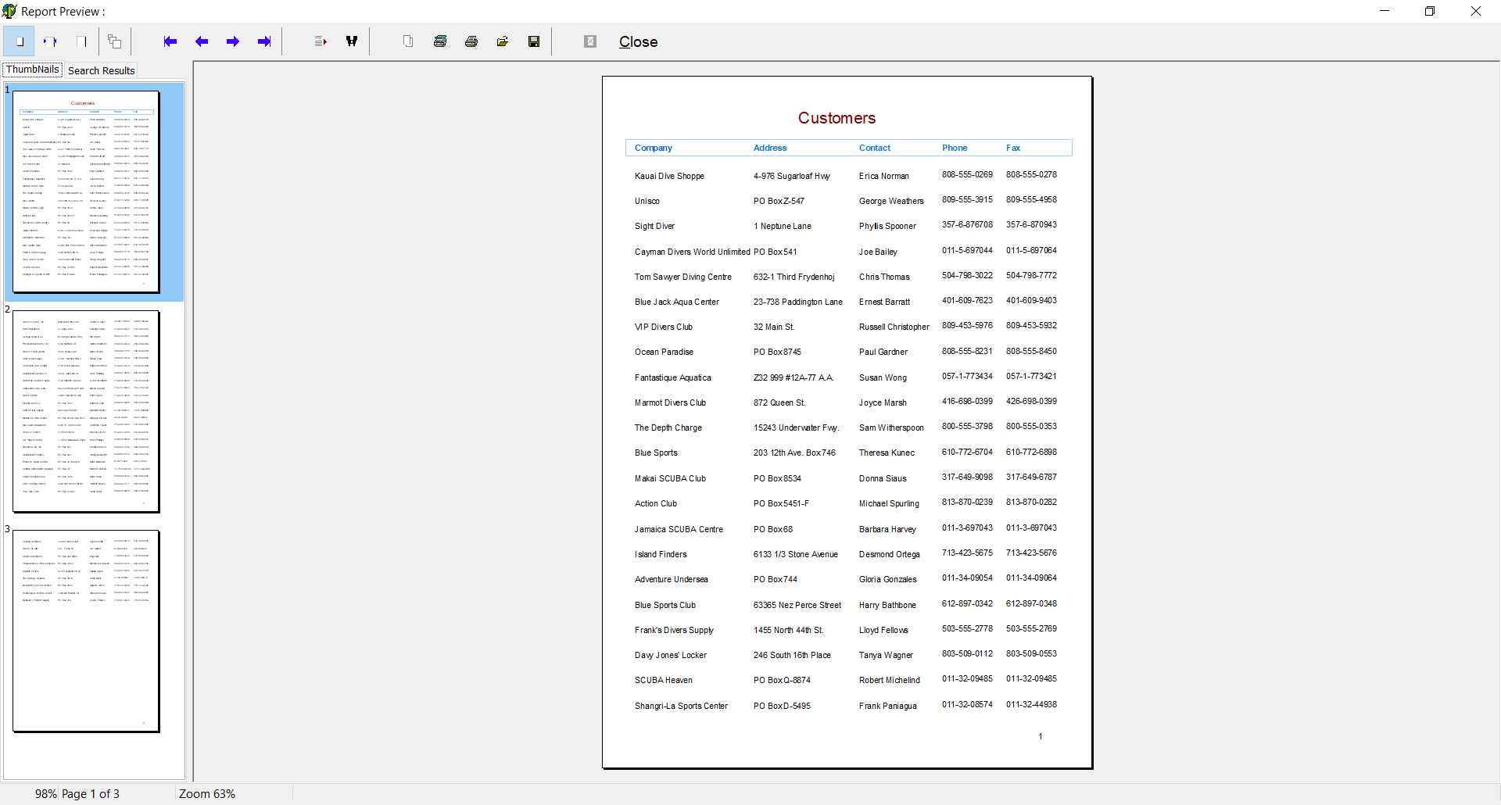Click the Contact column header
1501x805 pixels.
coord(875,148)
